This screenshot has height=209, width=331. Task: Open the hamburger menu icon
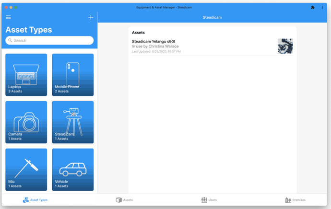[x=8, y=17]
